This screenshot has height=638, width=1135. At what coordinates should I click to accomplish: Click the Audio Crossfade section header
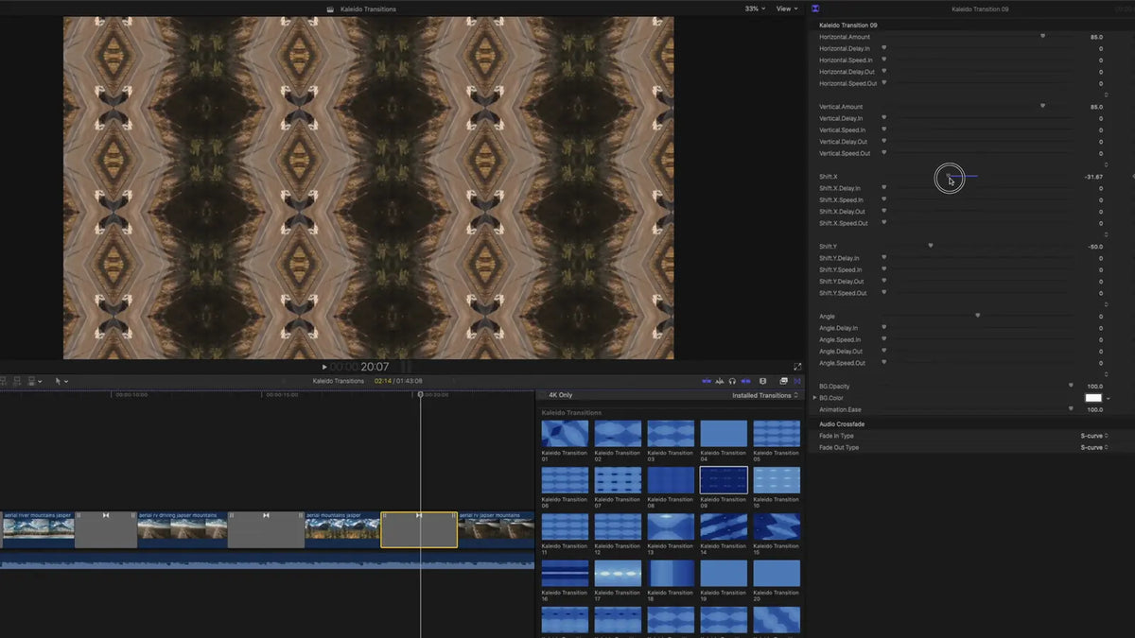[842, 424]
